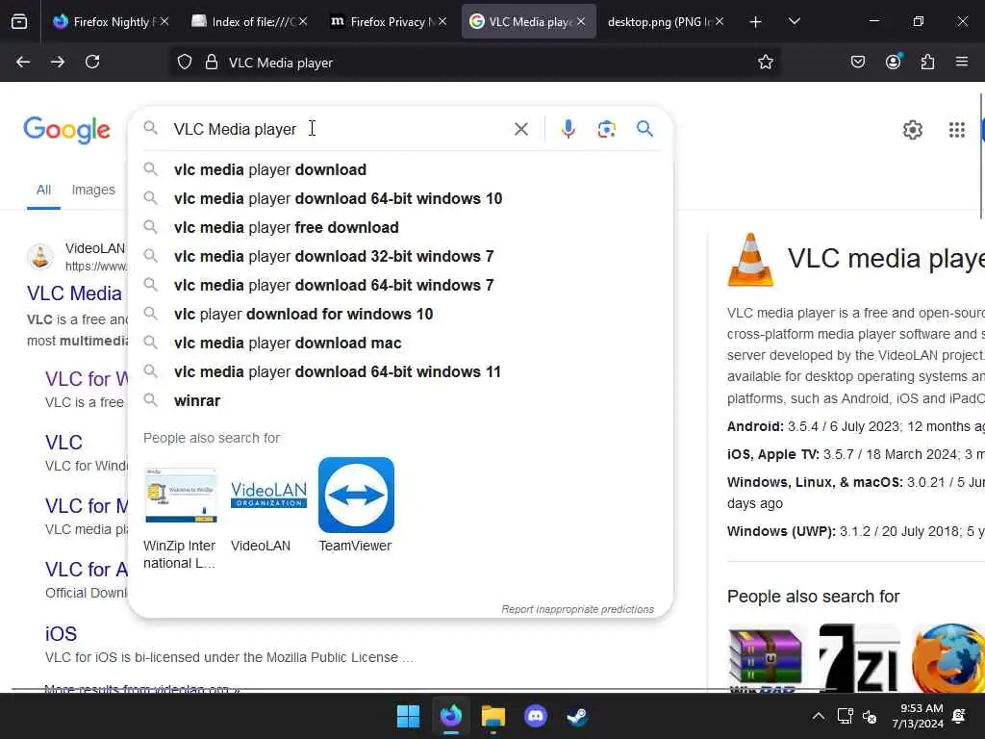This screenshot has height=739, width=985.
Task: List all tabs dropdown arrow
Action: (x=795, y=21)
